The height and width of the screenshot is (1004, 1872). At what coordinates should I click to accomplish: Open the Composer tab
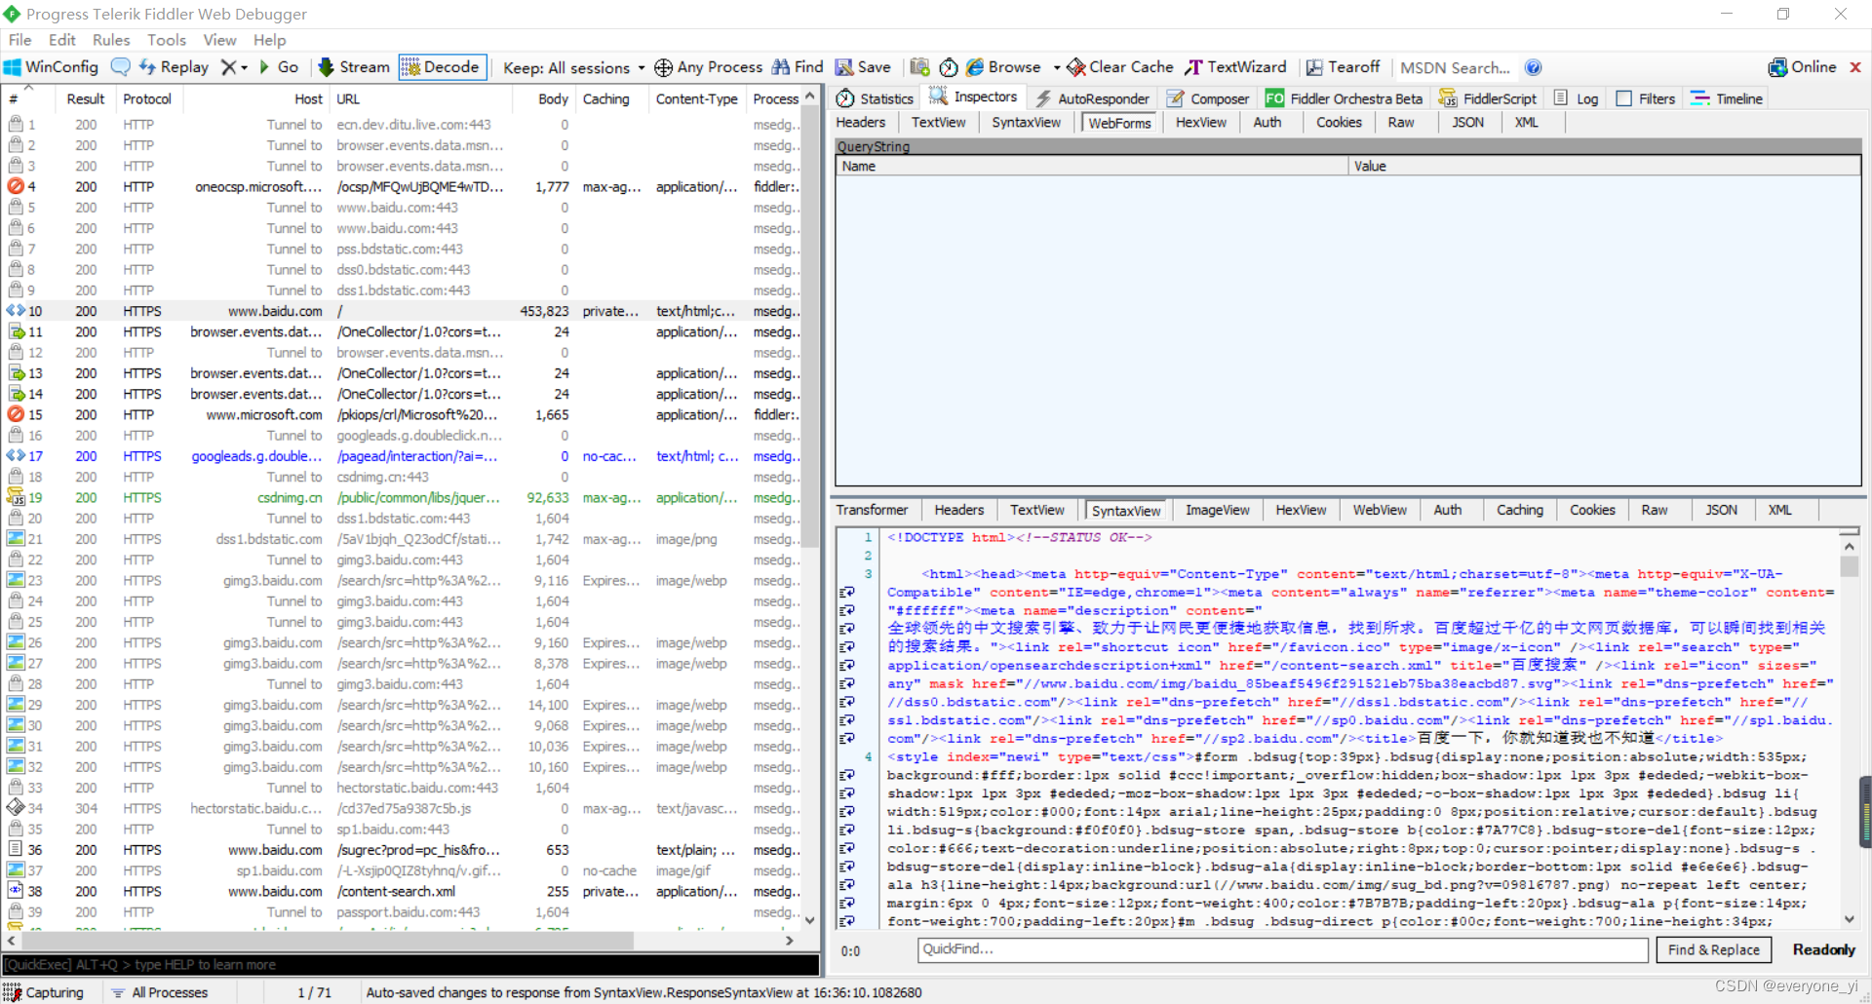(x=1209, y=98)
